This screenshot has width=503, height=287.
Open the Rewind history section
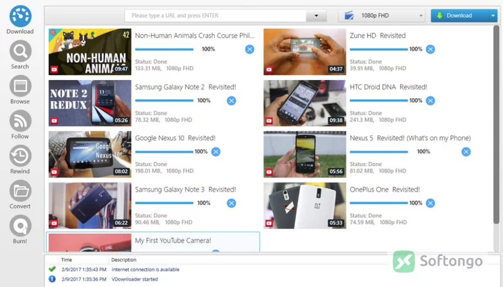20,160
